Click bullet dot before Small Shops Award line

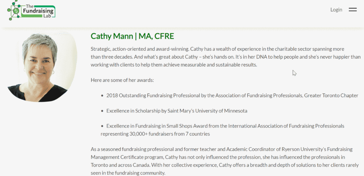click(x=103, y=126)
